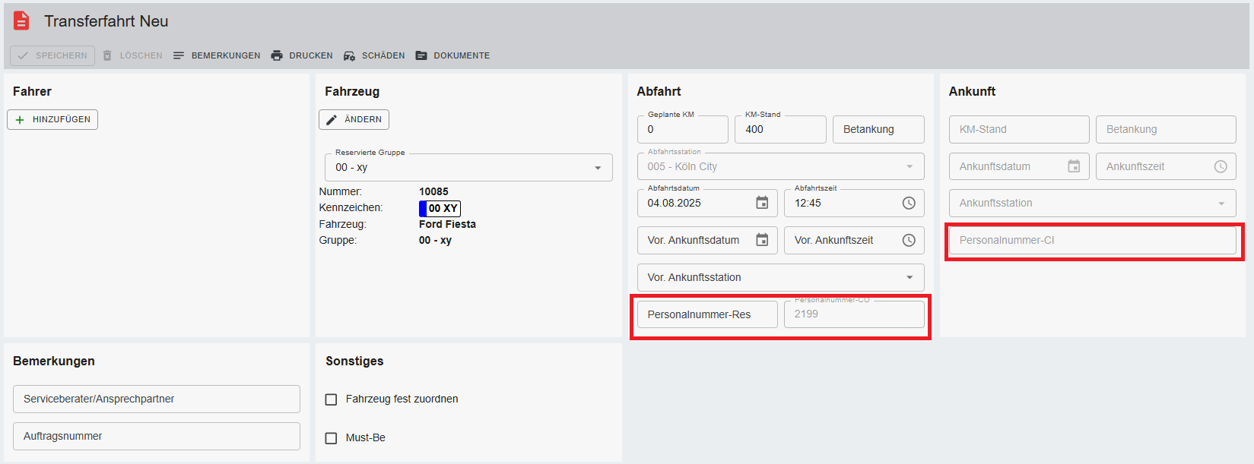Expand the Ankunftsstation dropdown
This screenshot has width=1254, height=464.
1221,204
